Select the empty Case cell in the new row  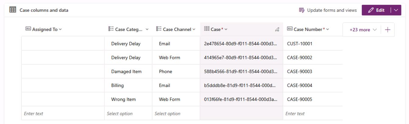coord(242,114)
